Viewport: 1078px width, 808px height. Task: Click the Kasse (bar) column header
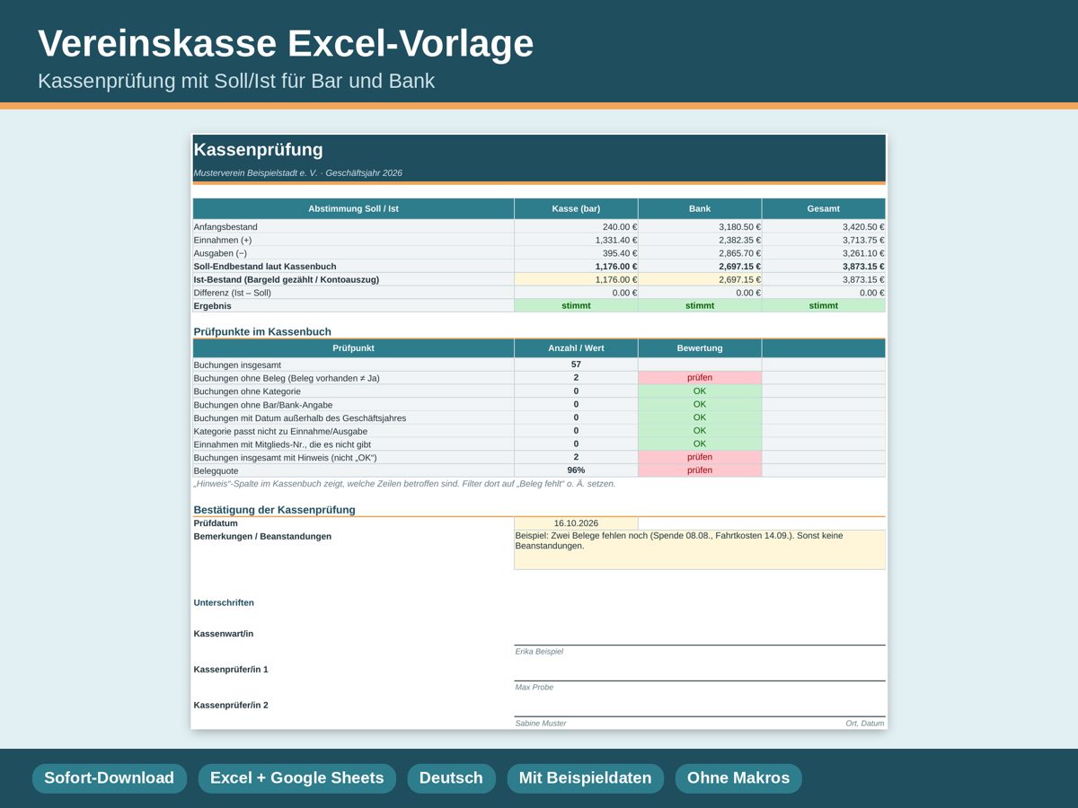click(576, 209)
